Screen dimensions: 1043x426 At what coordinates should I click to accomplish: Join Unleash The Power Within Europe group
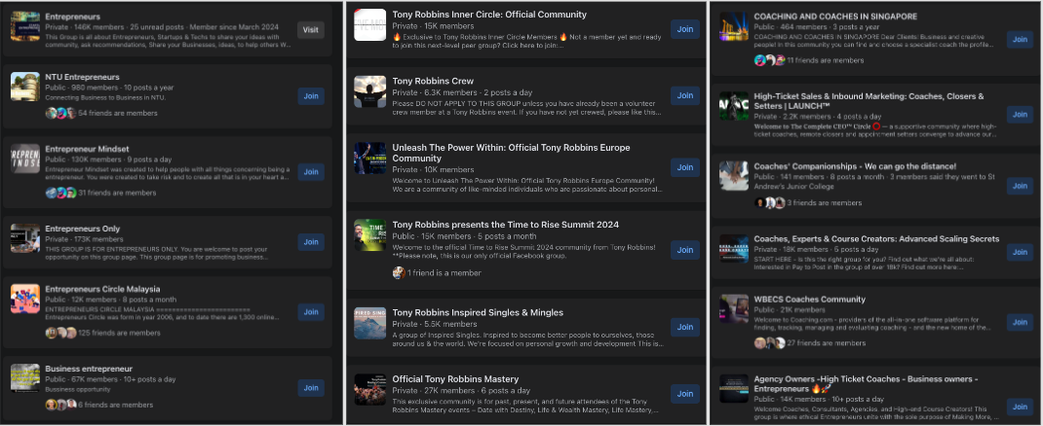coord(684,167)
